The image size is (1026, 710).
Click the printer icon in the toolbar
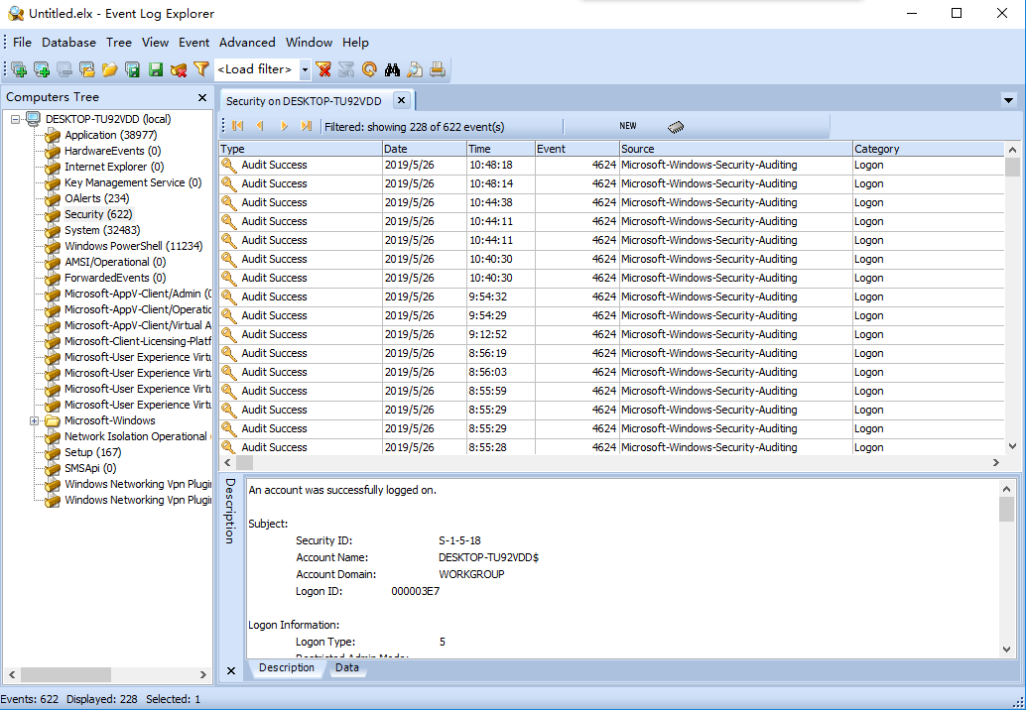pyautogui.click(x=438, y=69)
